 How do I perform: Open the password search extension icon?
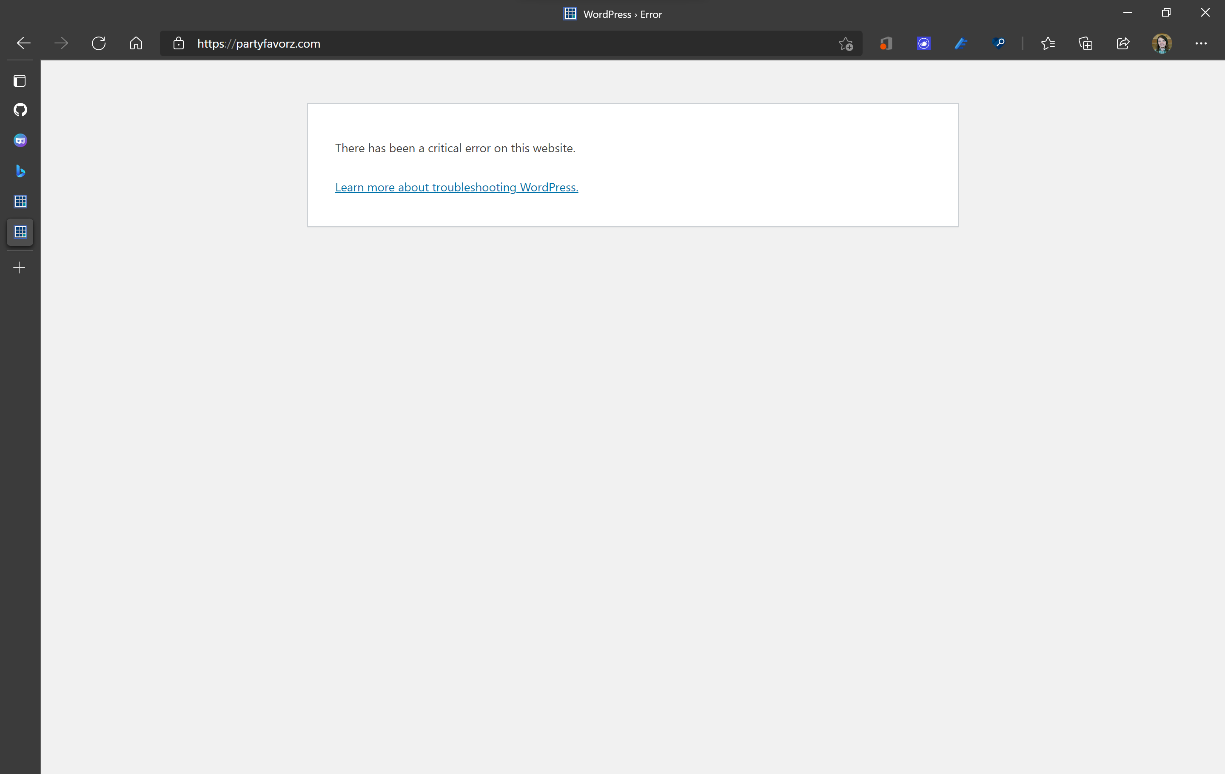pyautogui.click(x=999, y=43)
